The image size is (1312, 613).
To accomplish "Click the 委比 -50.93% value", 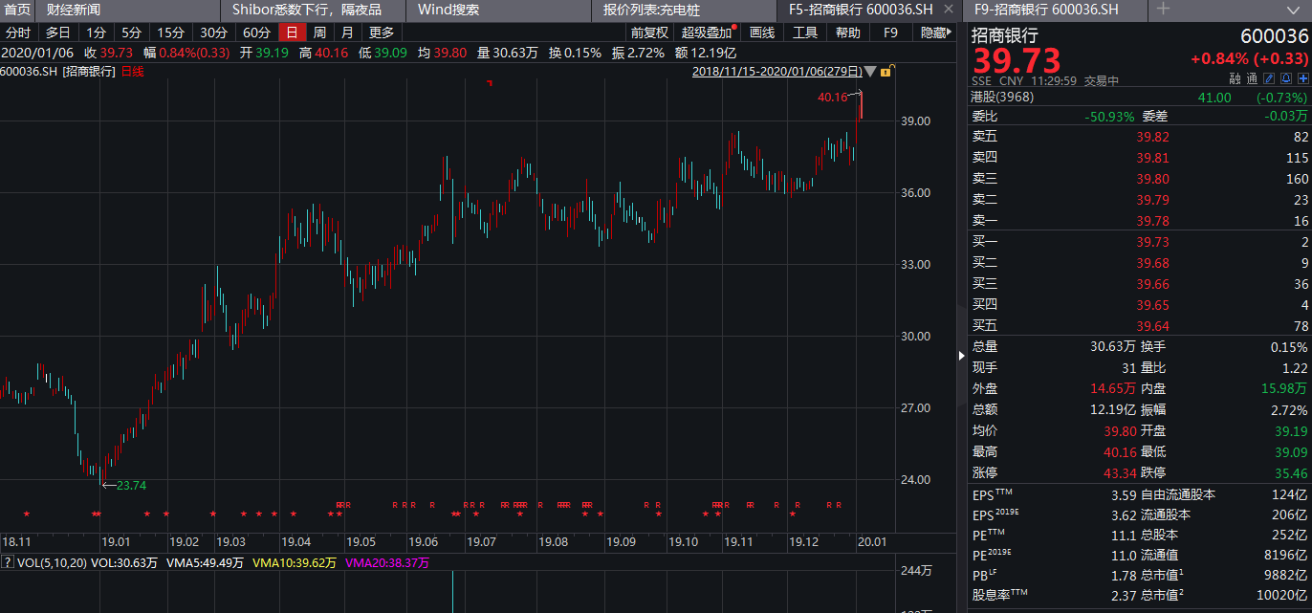I will 1109,117.
